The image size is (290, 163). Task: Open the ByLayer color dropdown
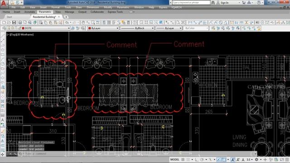(117, 28)
